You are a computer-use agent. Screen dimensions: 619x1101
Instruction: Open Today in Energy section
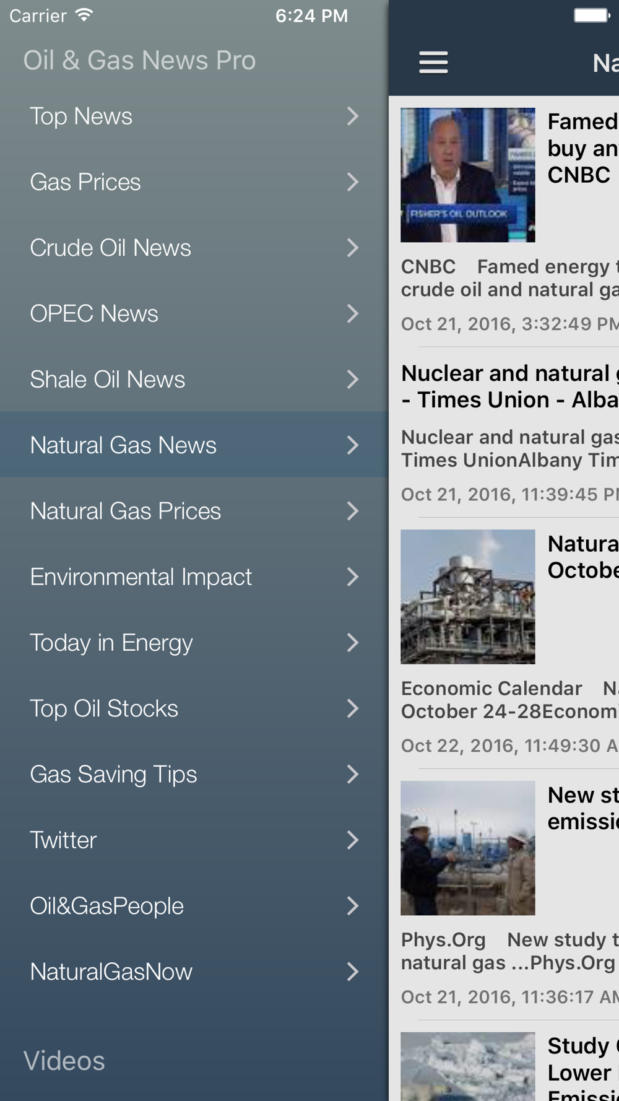pyautogui.click(x=194, y=642)
